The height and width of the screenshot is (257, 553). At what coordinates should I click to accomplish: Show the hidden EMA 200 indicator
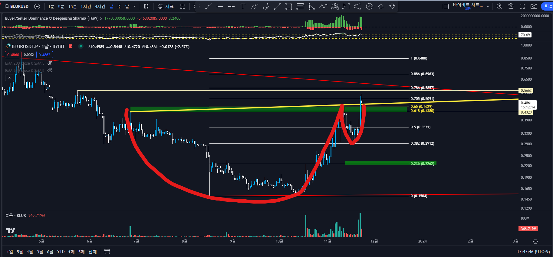50,63
